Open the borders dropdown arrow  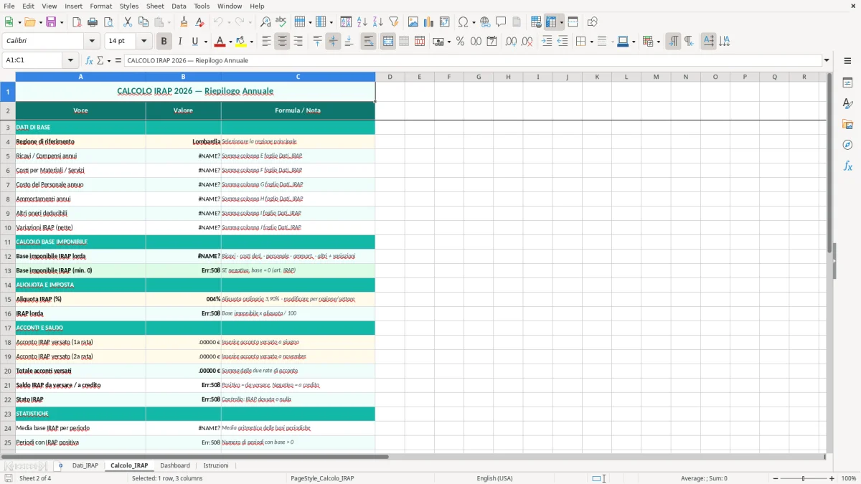point(591,42)
